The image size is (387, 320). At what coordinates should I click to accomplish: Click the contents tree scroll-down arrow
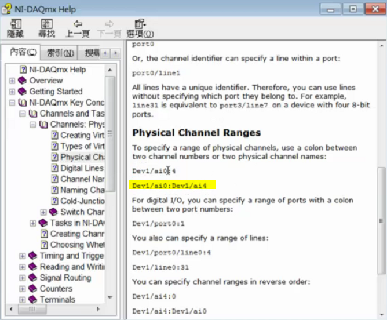[110, 297]
